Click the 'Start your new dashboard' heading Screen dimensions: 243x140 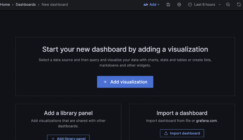125,50
